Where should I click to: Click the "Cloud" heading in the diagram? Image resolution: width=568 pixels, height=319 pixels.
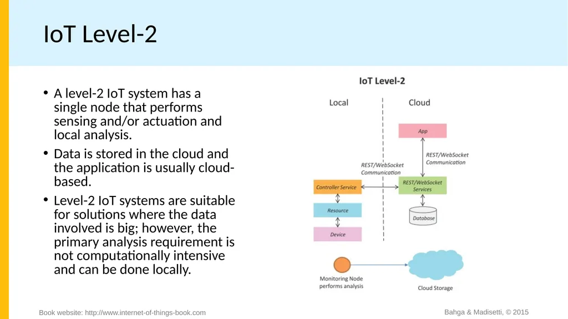tap(419, 103)
